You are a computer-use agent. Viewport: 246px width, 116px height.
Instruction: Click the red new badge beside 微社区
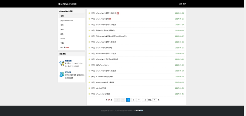pyautogui.click(x=67, y=47)
